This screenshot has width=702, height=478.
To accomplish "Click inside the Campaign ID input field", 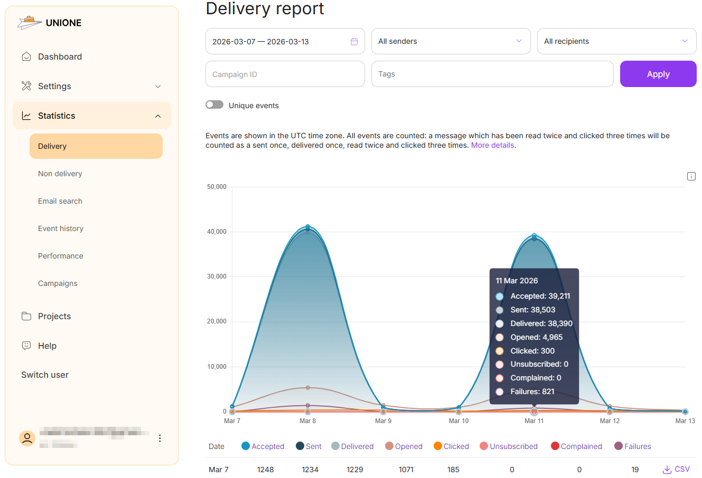I will coord(285,74).
